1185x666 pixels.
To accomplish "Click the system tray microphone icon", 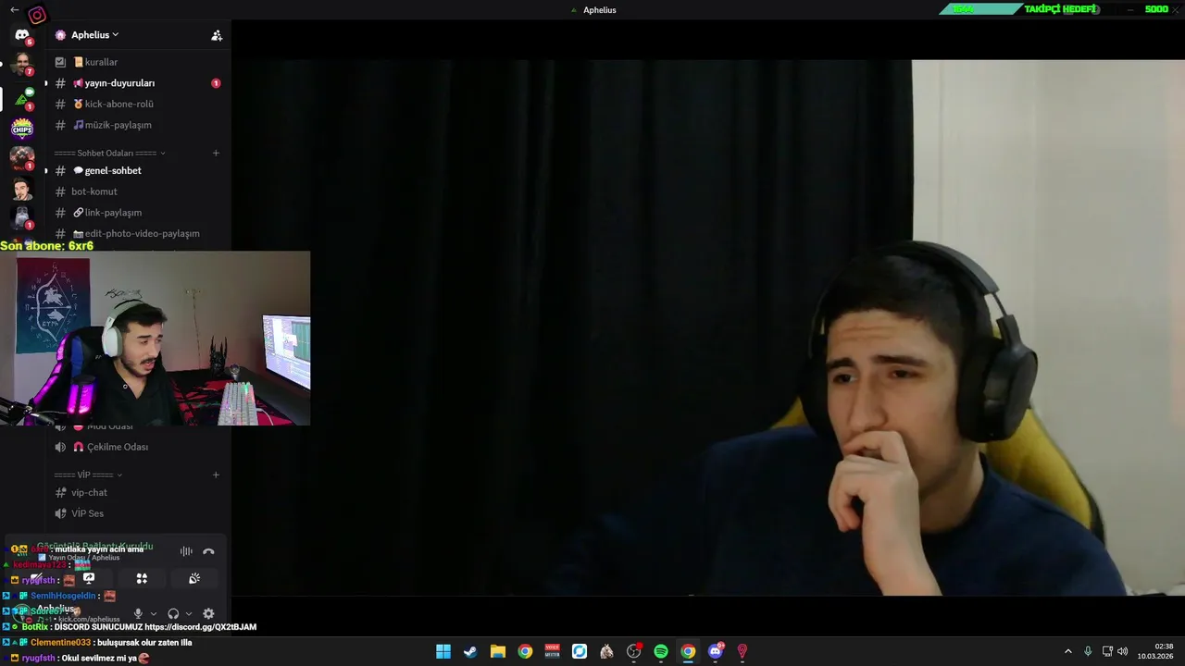I will 1088,651.
